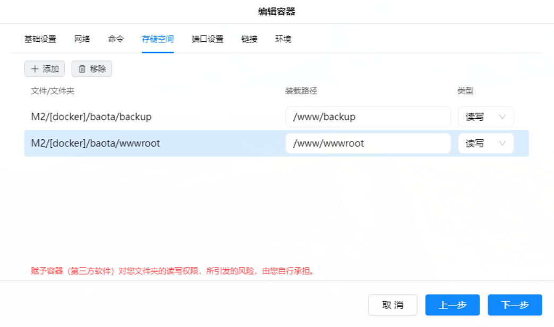
Task: Open the 读写 type dropdown for wwwroot
Action: (485, 144)
